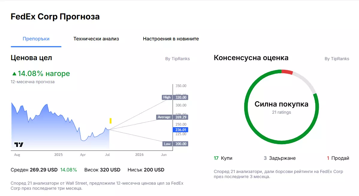This screenshot has width=359, height=196.
Task: Select the 1 Продай legend entry
Action: [338, 158]
